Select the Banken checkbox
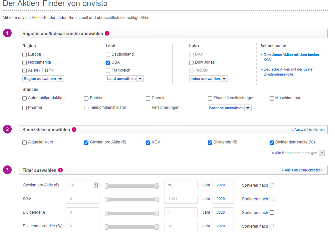 click(86, 98)
